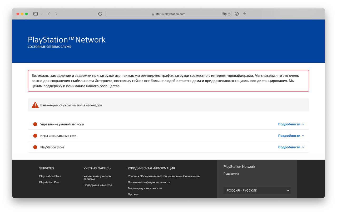Click the translate page icon
The width and height of the screenshot is (337, 214).
pyautogui.click(x=224, y=14)
